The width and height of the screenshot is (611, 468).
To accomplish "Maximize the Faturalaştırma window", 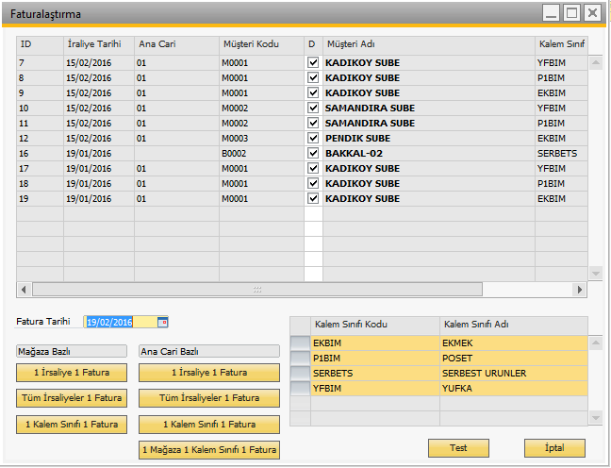I will click(x=571, y=13).
